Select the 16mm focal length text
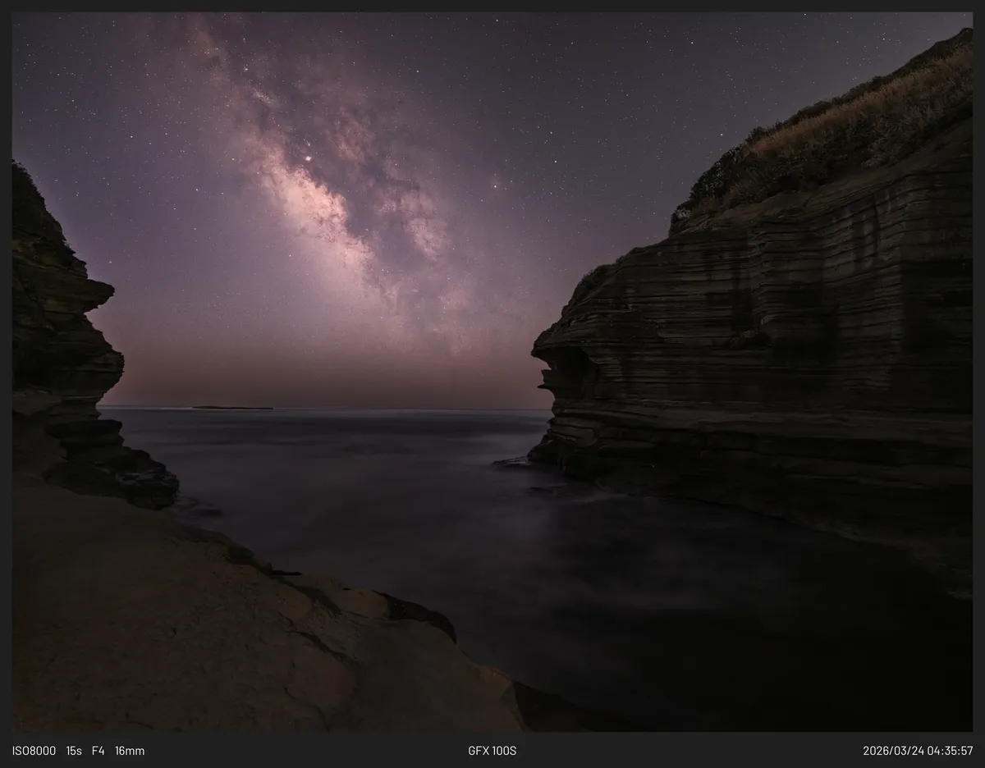Screen dimensions: 985x768 click(x=130, y=751)
